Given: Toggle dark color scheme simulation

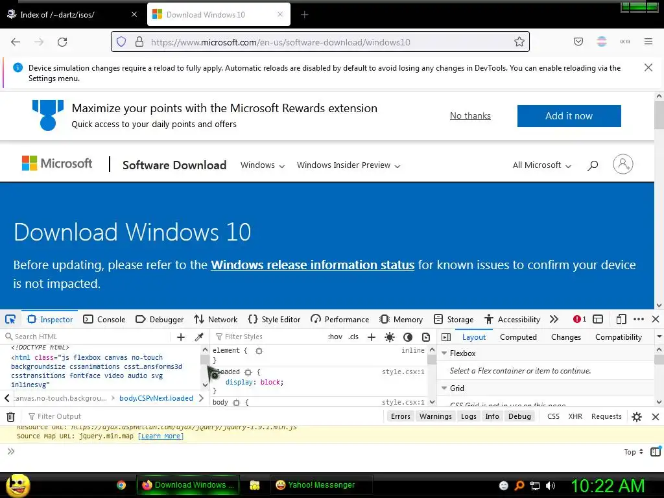Looking at the screenshot, I should (x=408, y=337).
